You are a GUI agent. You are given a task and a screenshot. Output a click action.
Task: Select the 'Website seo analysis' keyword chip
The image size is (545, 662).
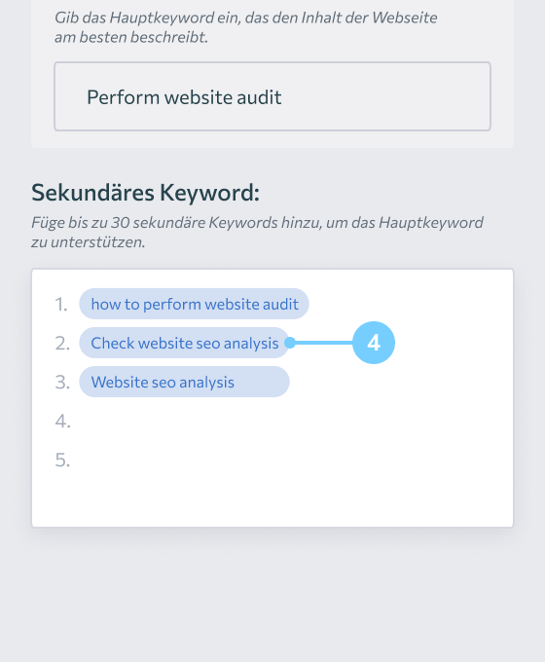[x=184, y=382]
